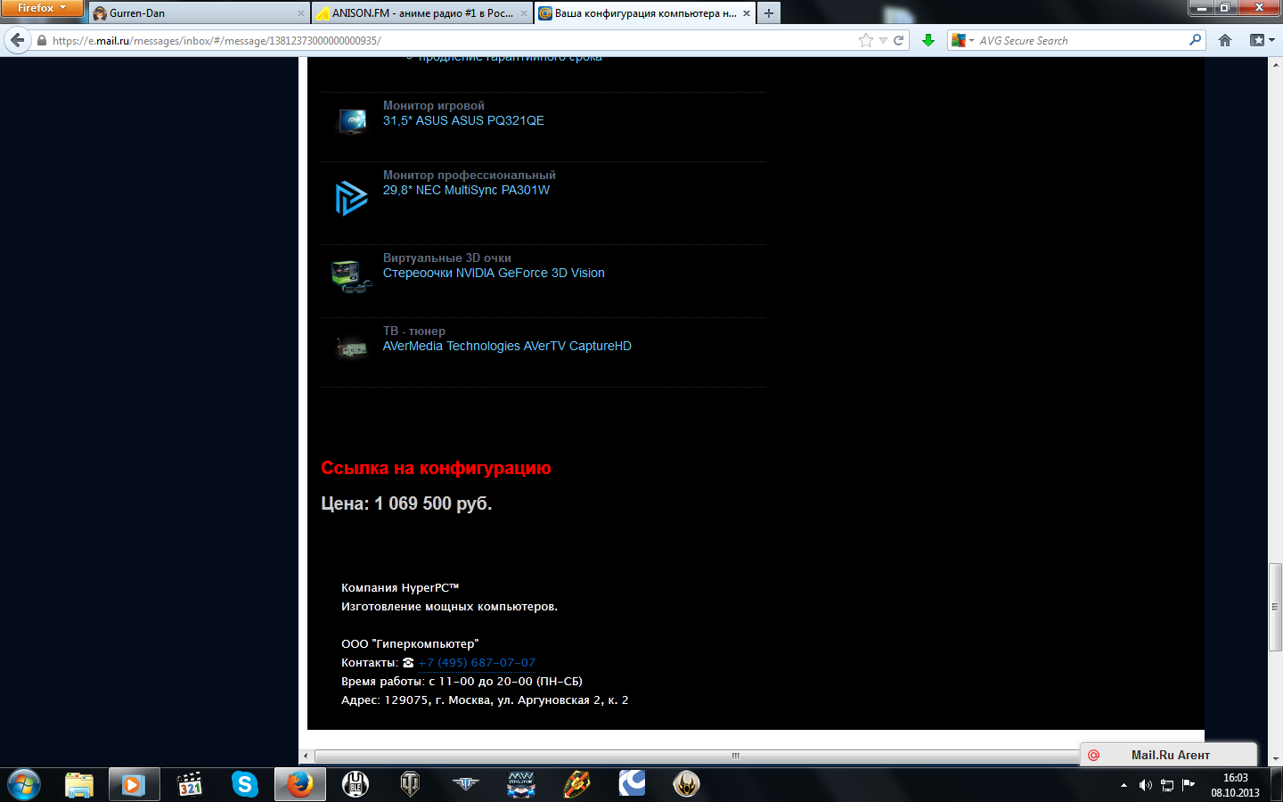The width and height of the screenshot is (1283, 802).
Task: Open the blue C-shaped taskbar icon
Action: [632, 784]
